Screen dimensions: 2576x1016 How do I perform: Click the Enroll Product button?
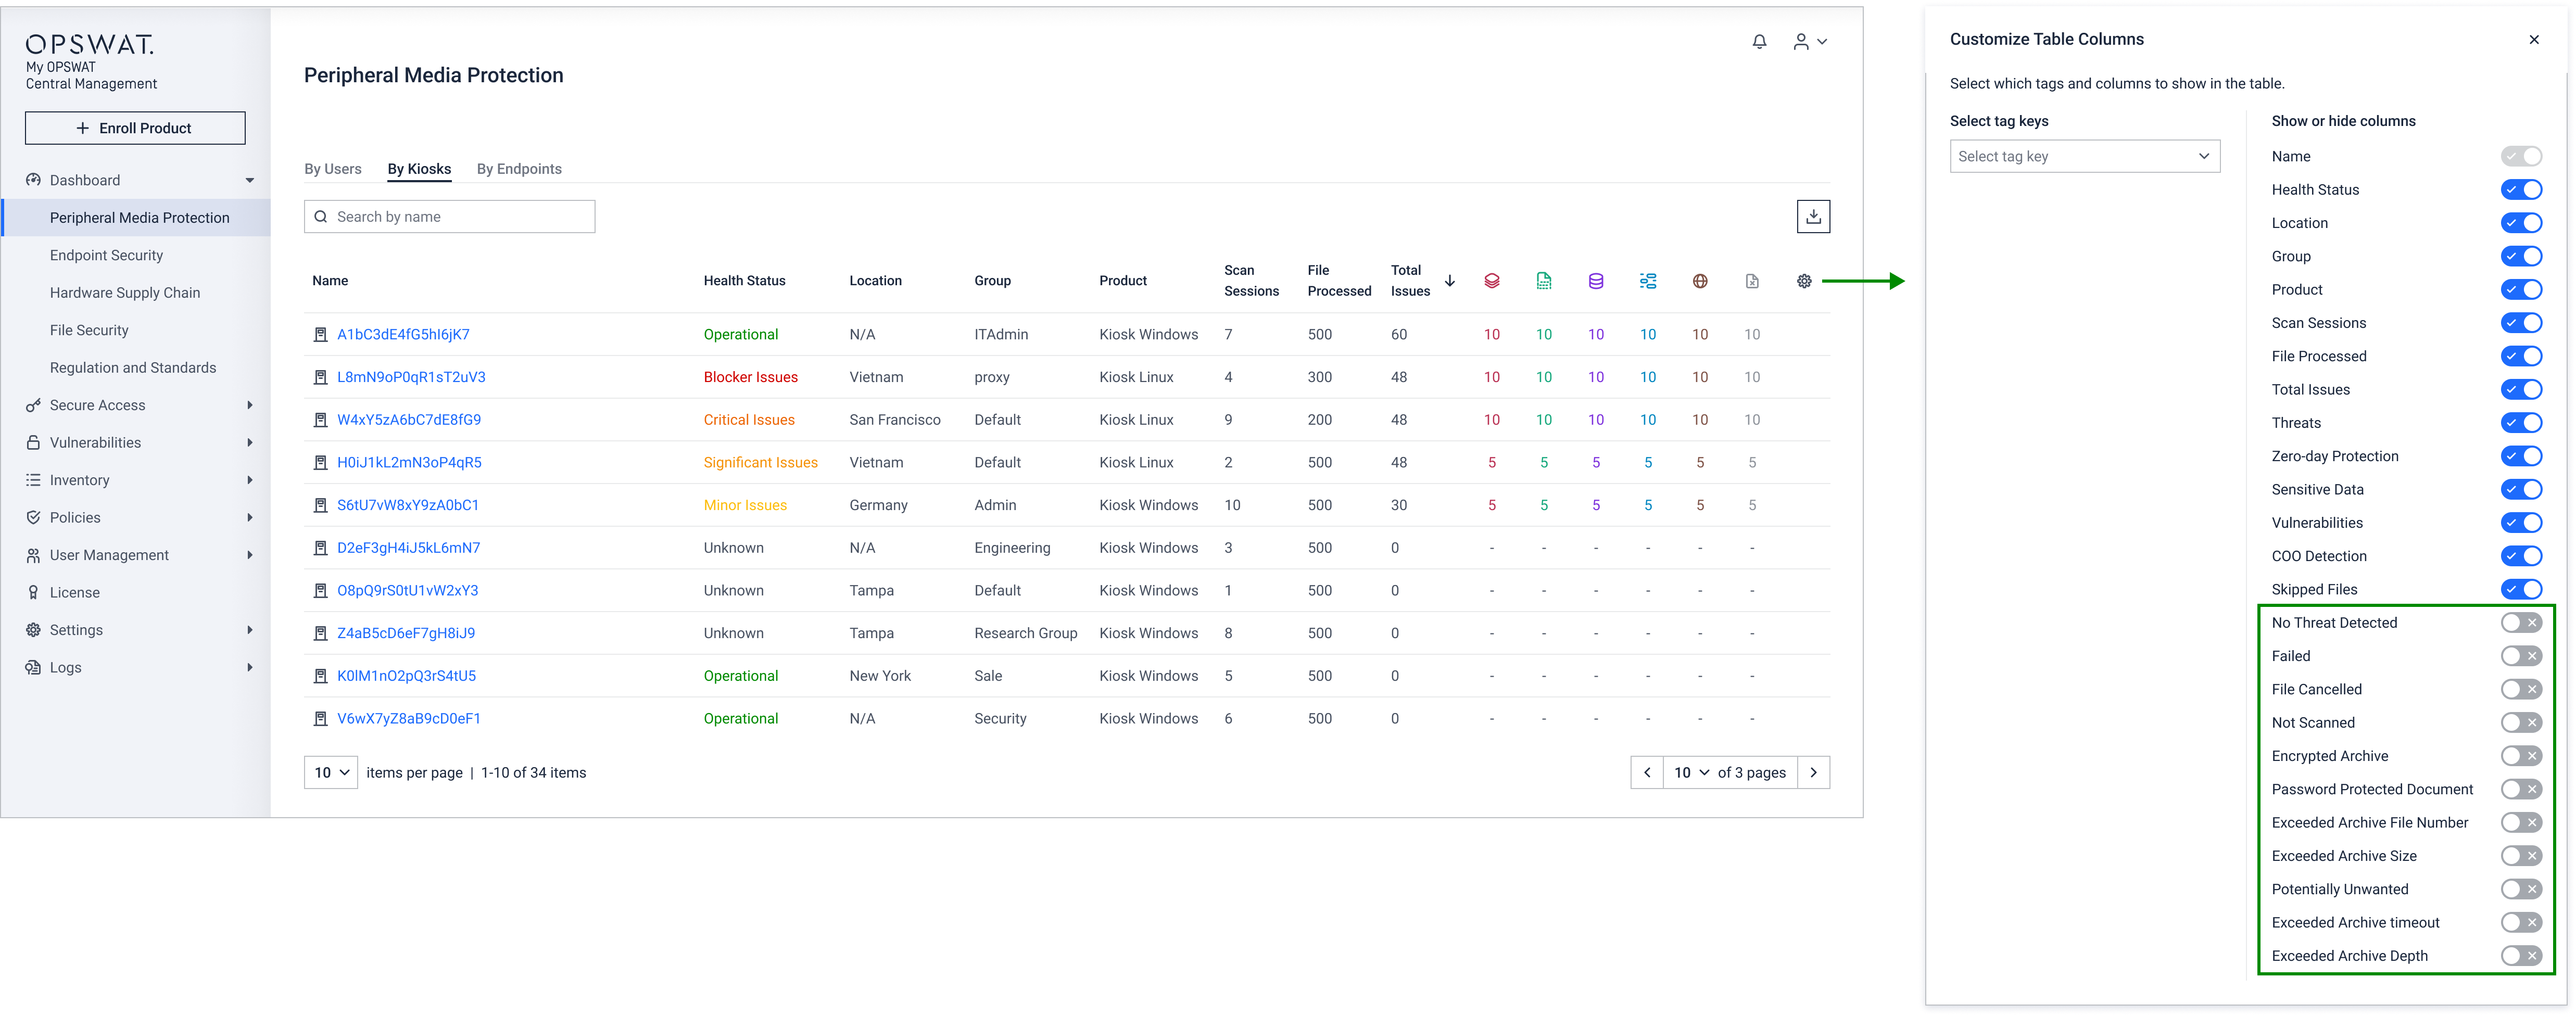tap(135, 128)
